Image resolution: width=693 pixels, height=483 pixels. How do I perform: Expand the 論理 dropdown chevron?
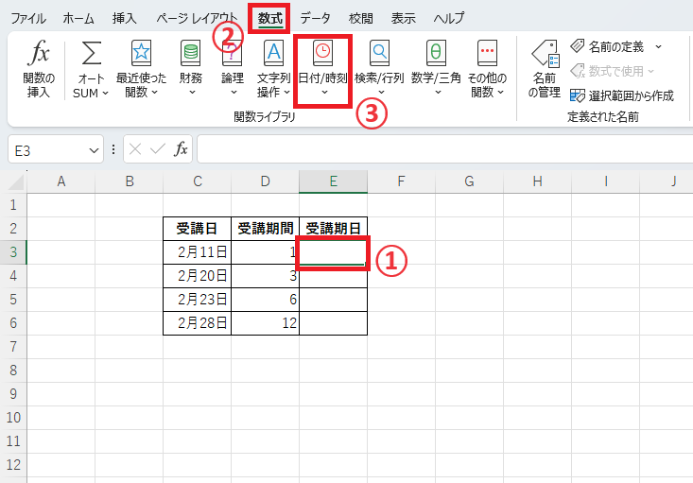click(234, 93)
